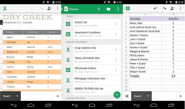Go back using chevron beside Excel X icon
This screenshot has height=109, width=185.
click(1, 8)
